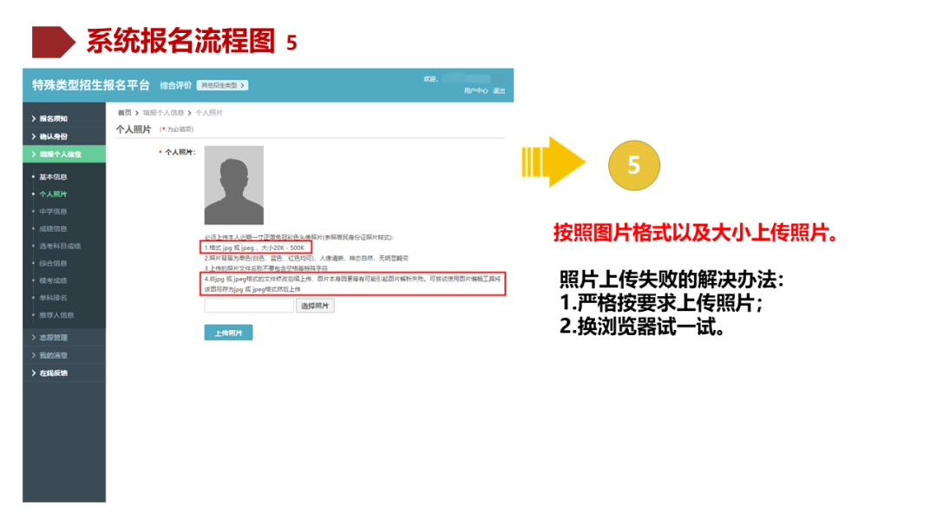The height and width of the screenshot is (528, 937).
Task: Expand the 在线反馈 menu section
Action: 64,373
